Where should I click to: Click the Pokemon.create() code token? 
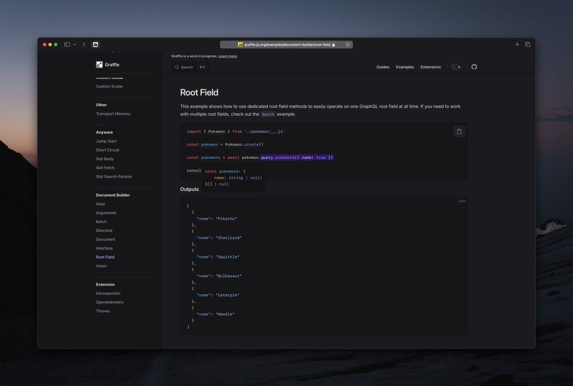tap(244, 145)
